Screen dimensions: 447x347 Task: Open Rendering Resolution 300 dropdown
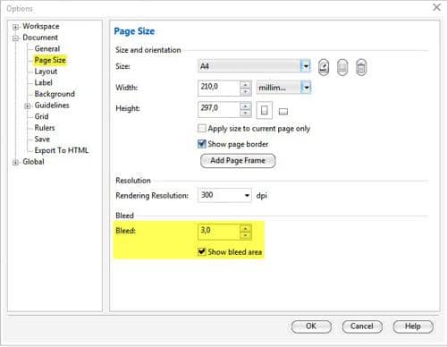[247, 196]
